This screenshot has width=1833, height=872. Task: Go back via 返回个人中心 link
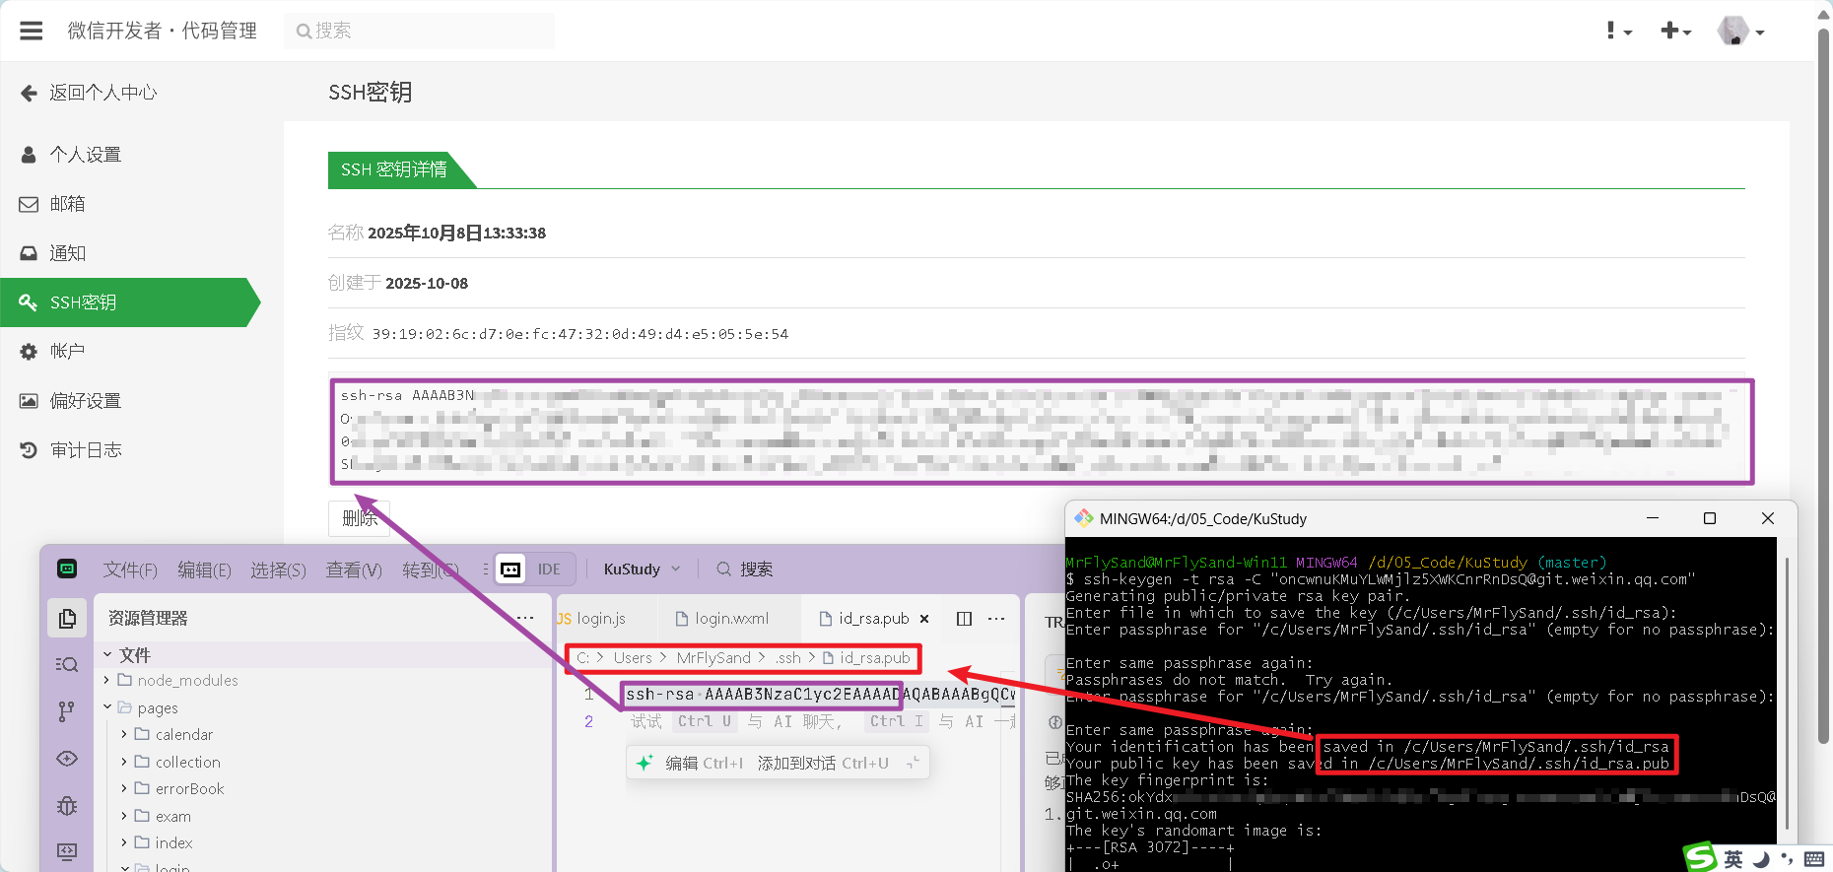pyautogui.click(x=89, y=93)
